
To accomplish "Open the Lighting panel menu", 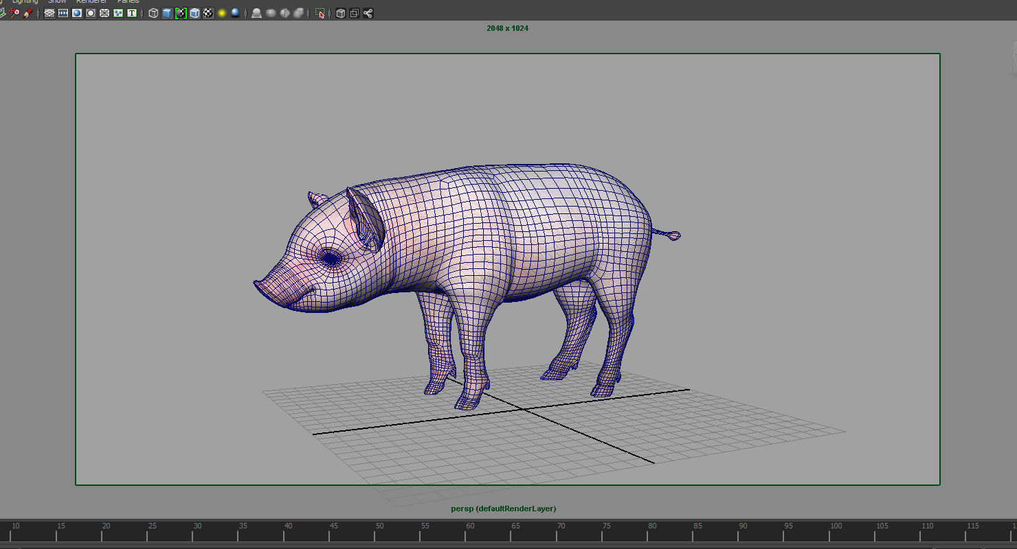I will point(25,1).
